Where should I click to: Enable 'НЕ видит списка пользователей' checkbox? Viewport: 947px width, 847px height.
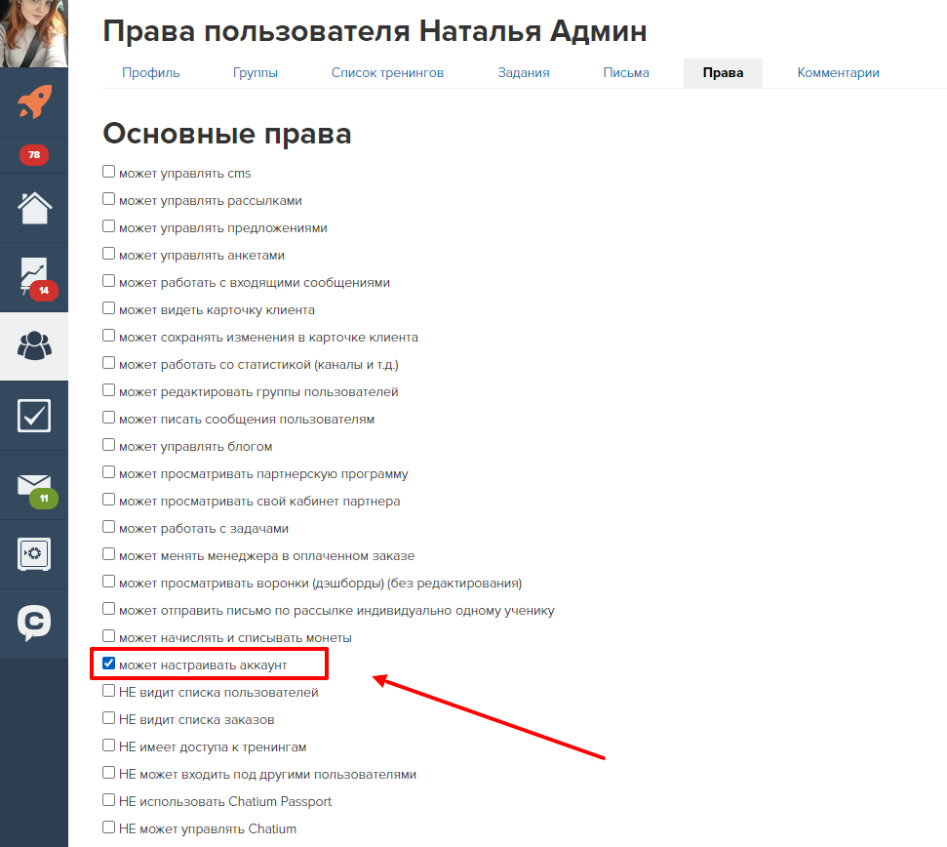[108, 691]
